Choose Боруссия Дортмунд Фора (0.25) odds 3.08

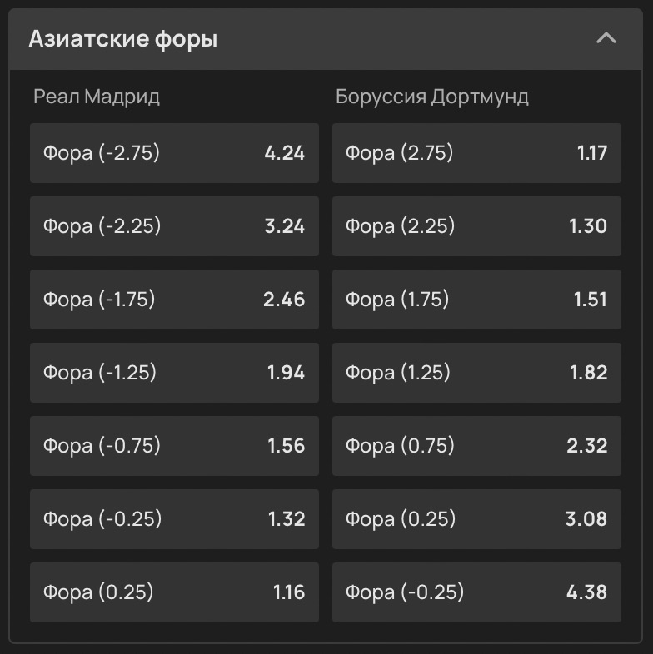coord(476,519)
